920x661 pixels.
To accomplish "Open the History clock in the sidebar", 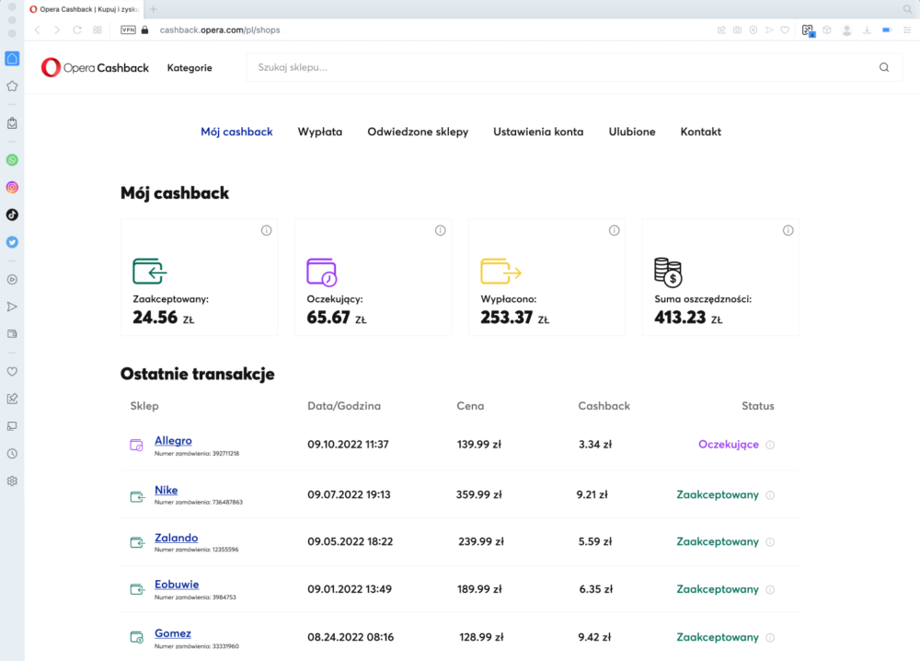I will 12,454.
